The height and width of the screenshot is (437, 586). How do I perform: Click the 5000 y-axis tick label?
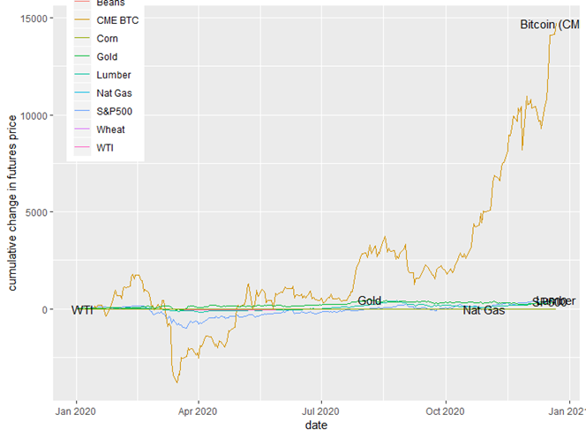(39, 212)
